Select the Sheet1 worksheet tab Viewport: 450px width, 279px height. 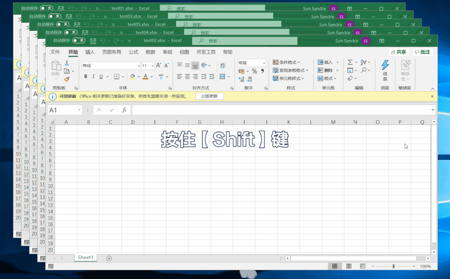point(85,257)
